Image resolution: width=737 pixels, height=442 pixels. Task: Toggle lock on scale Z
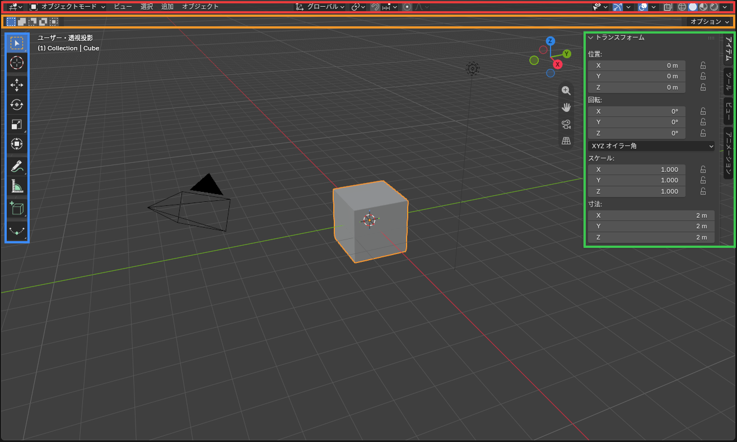click(703, 191)
